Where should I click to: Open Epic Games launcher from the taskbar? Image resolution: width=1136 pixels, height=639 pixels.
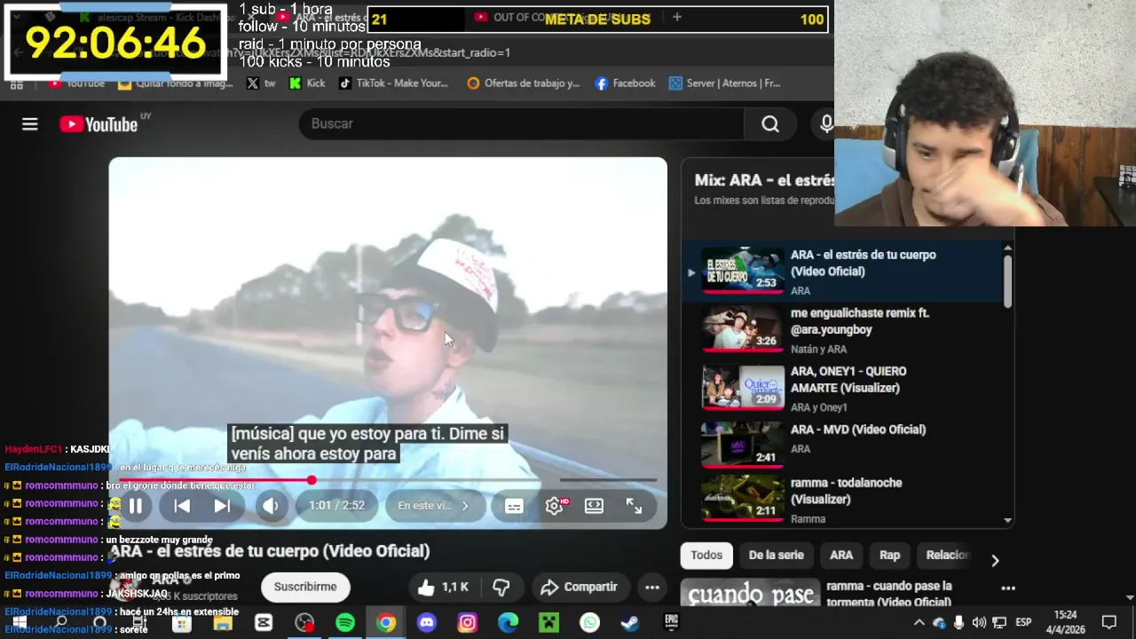tap(671, 623)
